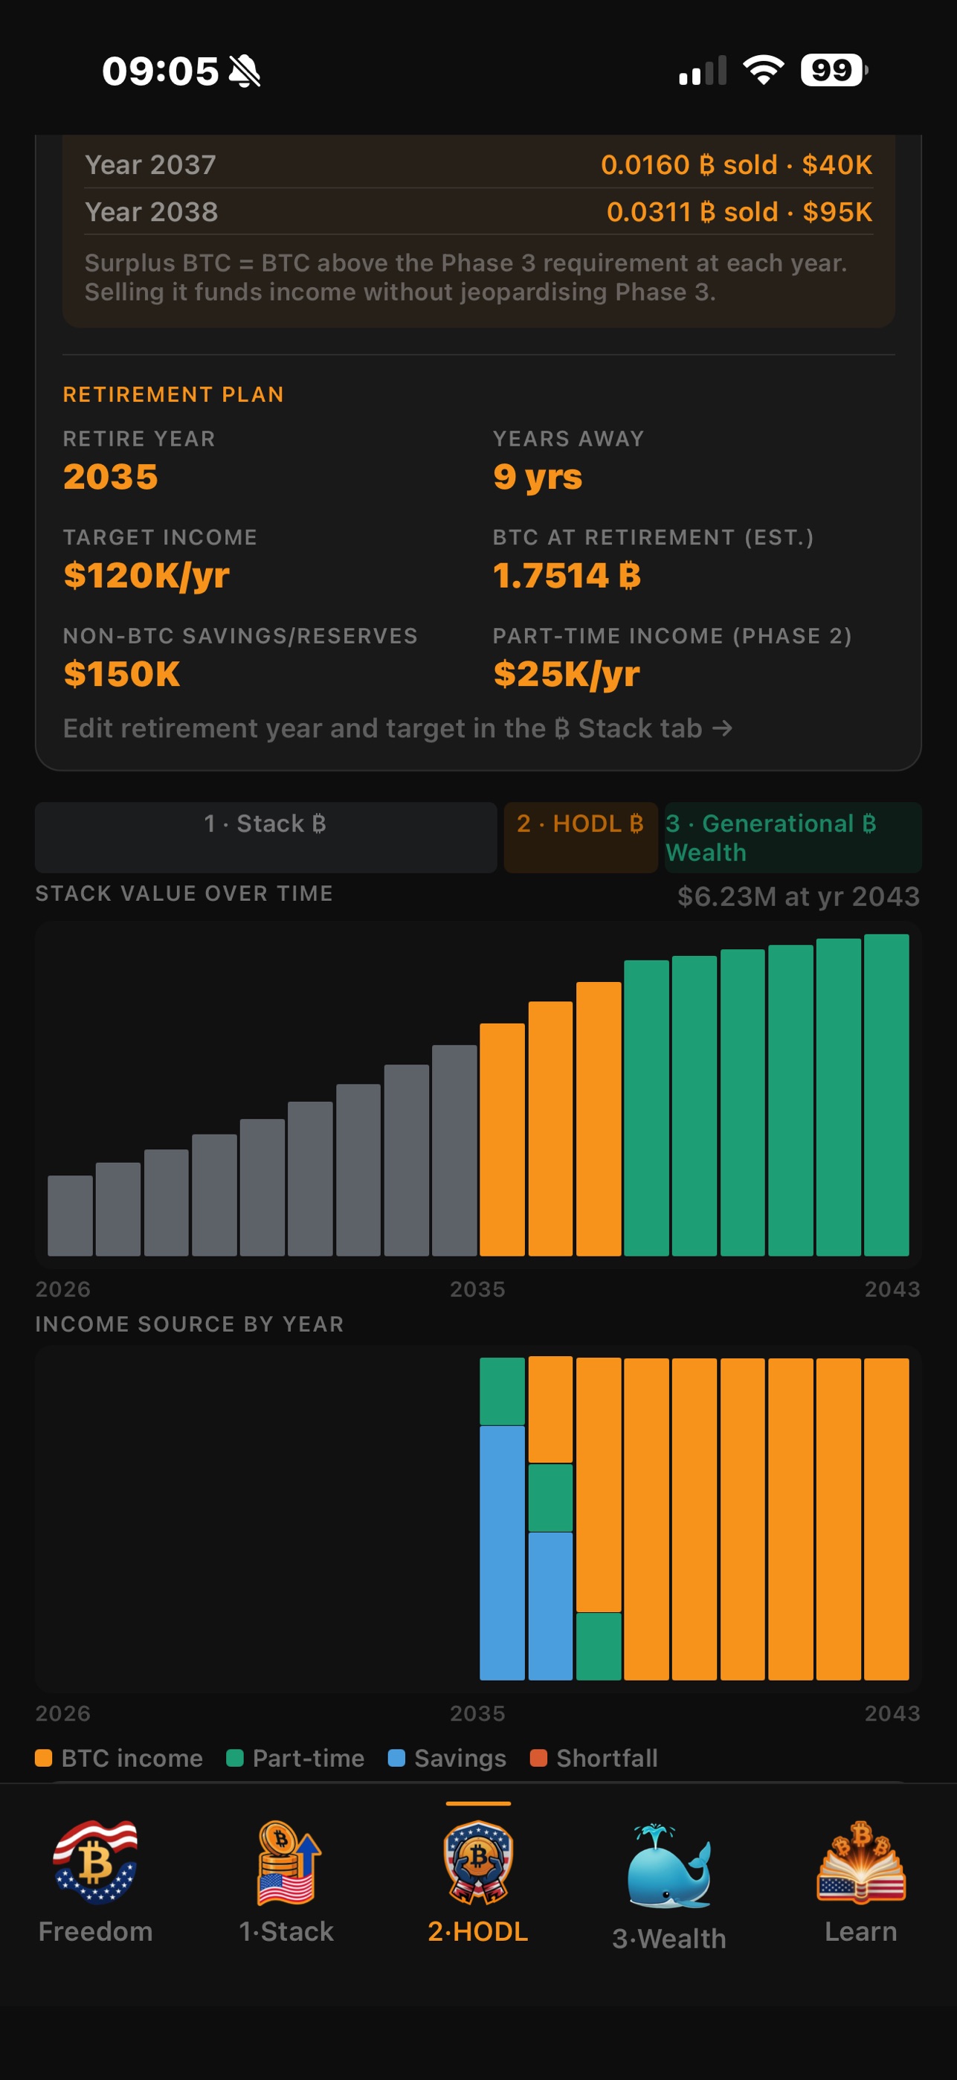Tap the $6.23M at yr 2043 label
Screen dimensions: 957x2080
798,896
